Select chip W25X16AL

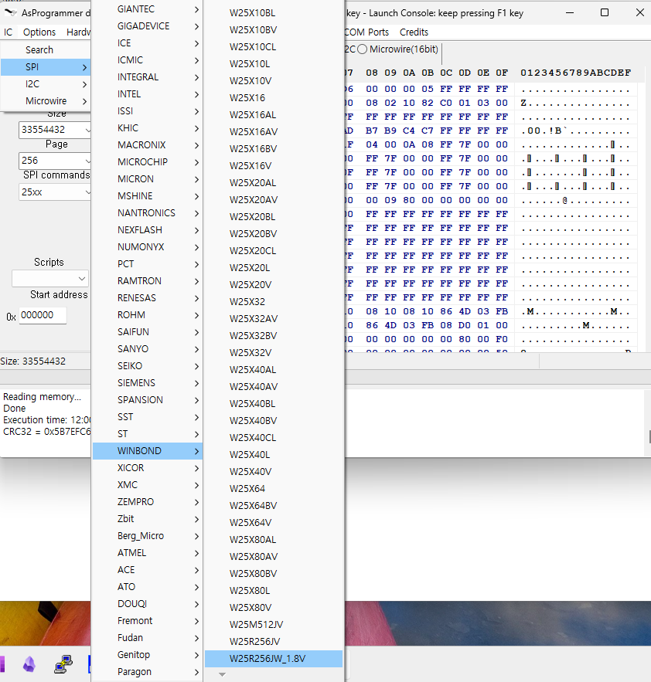click(x=274, y=115)
